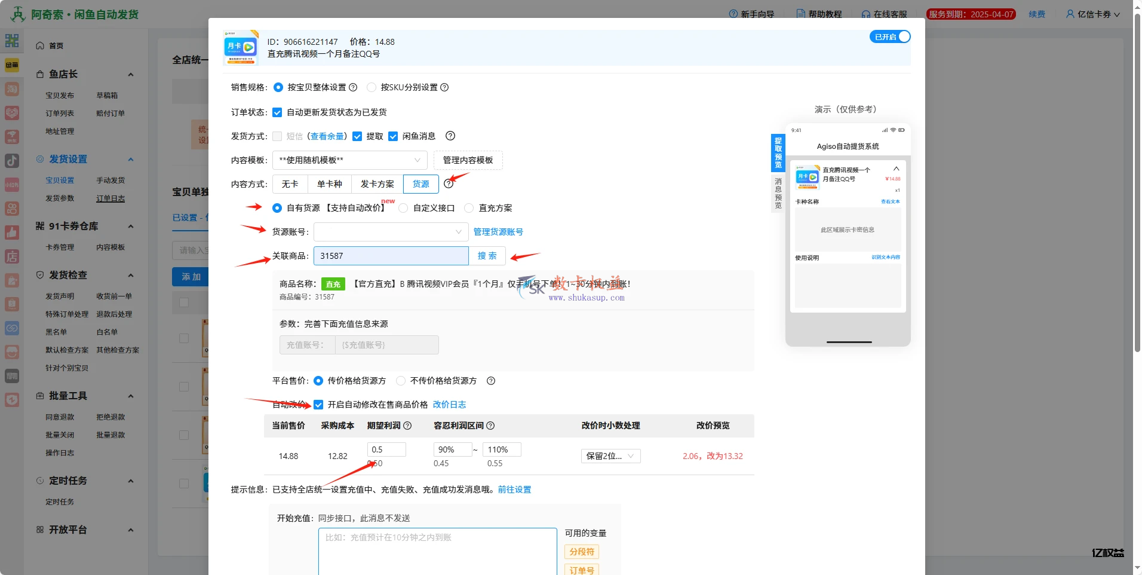Click the QR icon beside 91卡券仓库
Viewport: 1142px width, 575px height.
[x=40, y=226]
